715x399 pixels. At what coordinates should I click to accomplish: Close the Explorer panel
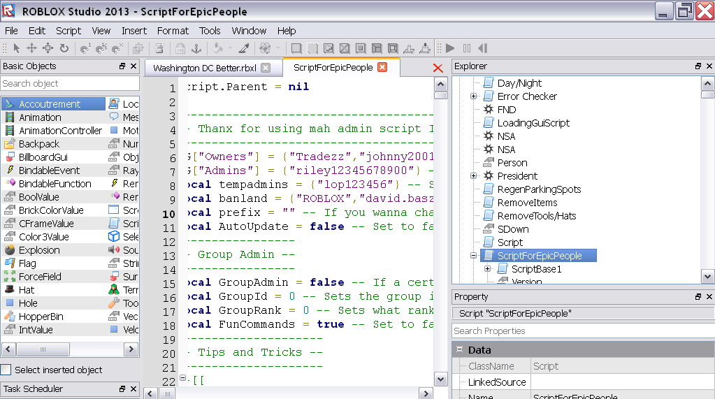coord(709,66)
